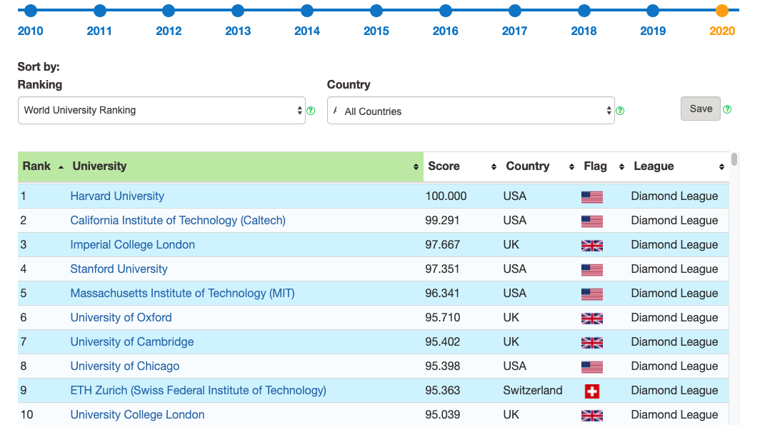The image size is (760, 425).
Task: Open the University of Oxford link
Action: pyautogui.click(x=121, y=317)
